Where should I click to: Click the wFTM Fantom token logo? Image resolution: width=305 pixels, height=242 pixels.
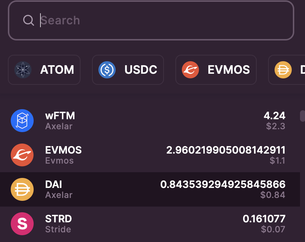(22, 121)
